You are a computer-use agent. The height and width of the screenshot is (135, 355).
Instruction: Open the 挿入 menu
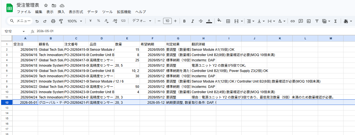coord(61,12)
